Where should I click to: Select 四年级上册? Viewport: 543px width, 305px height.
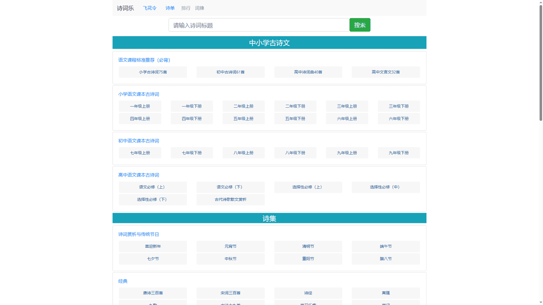coord(140,119)
